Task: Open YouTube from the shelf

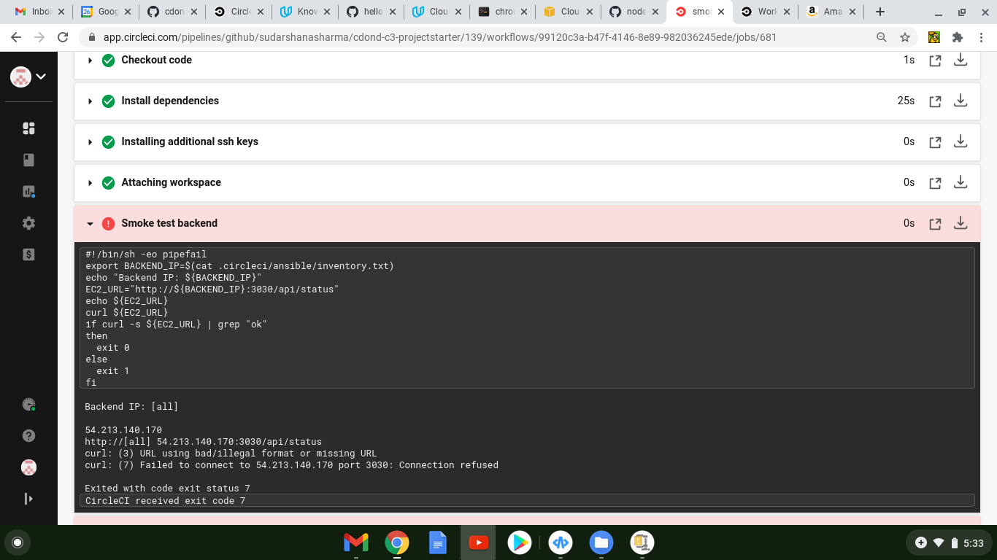Action: pos(479,542)
